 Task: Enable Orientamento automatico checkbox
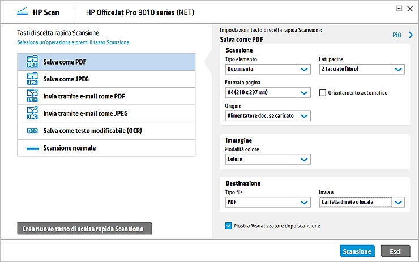pyautogui.click(x=323, y=93)
